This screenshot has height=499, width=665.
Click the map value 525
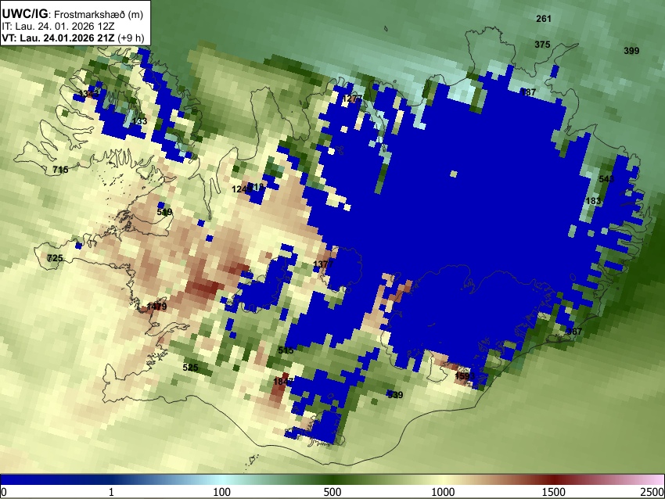pos(190,368)
